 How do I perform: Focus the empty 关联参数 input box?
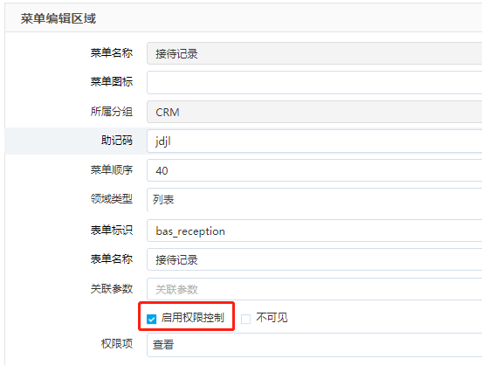pyautogui.click(x=314, y=289)
